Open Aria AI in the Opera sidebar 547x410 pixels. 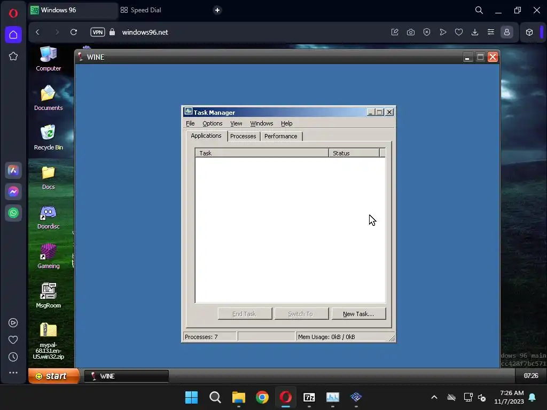(13, 170)
